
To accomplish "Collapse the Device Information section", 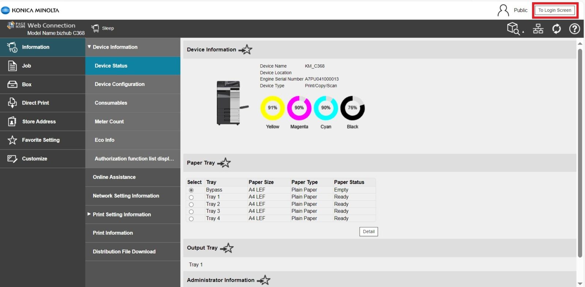I will (89, 47).
